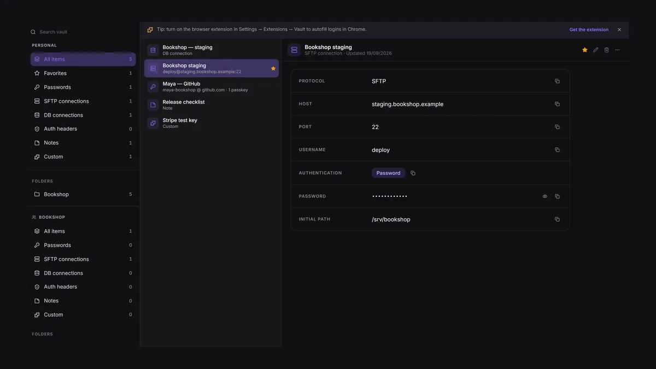Viewport: 656px width, 369px height.
Task: Copy the Initial path /srv/bookshop
Action: pyautogui.click(x=557, y=219)
